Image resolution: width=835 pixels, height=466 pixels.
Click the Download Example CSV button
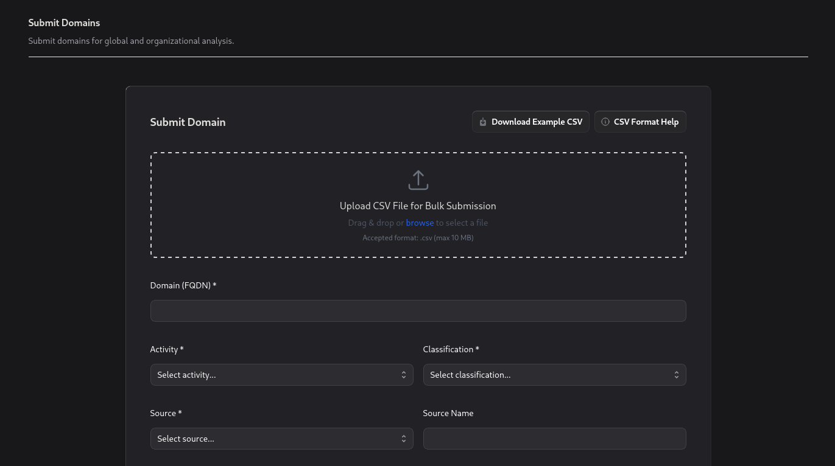click(x=530, y=122)
